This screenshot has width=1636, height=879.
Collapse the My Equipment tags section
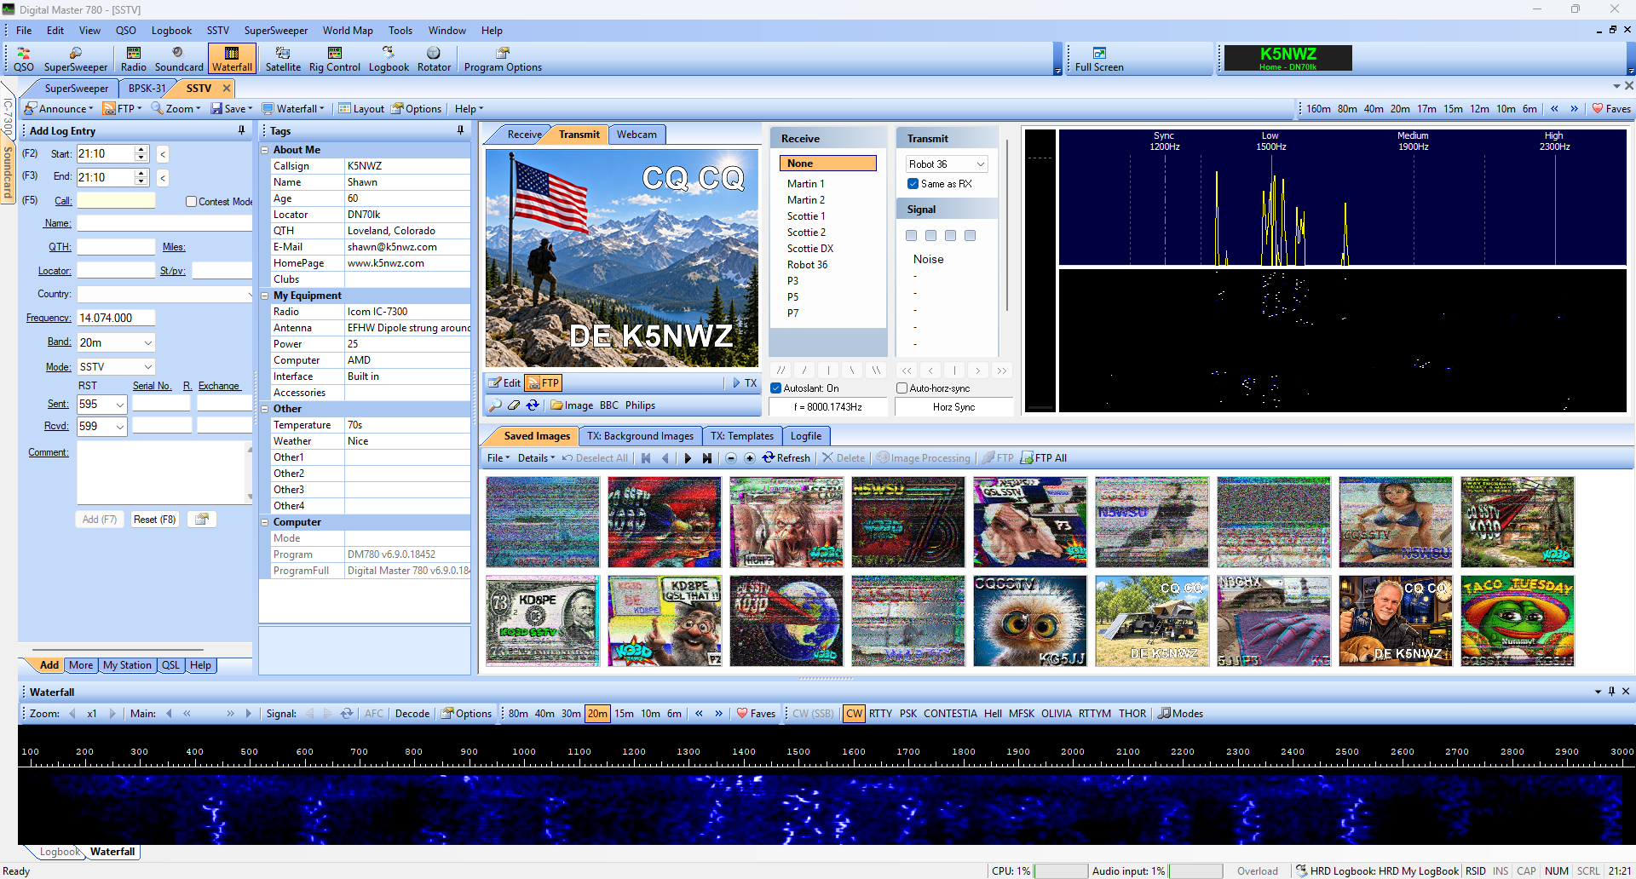[265, 296]
